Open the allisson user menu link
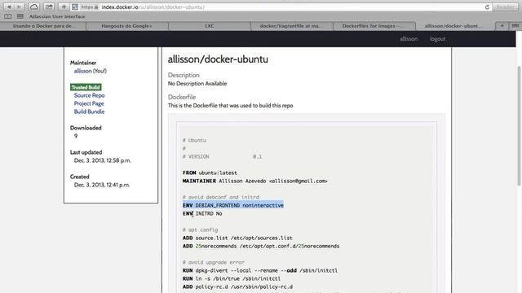The image size is (522, 293). [x=409, y=39]
